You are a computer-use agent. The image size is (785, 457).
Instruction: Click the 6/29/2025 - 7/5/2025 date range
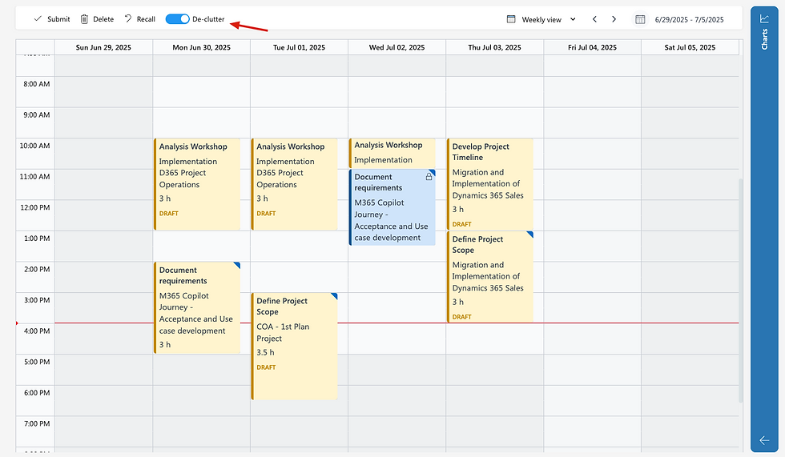click(690, 19)
